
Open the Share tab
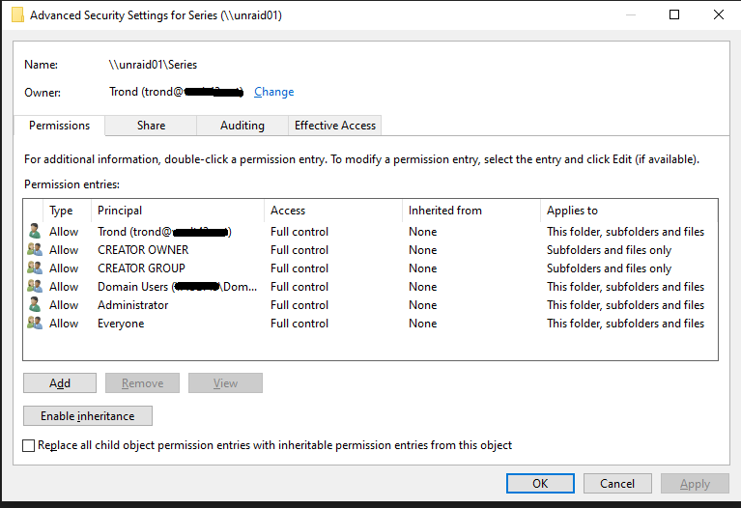point(152,126)
